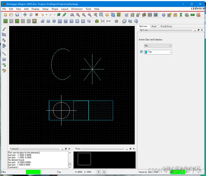
Task: Click 'Pick new location for the element(s).' line
Action: 24,152
